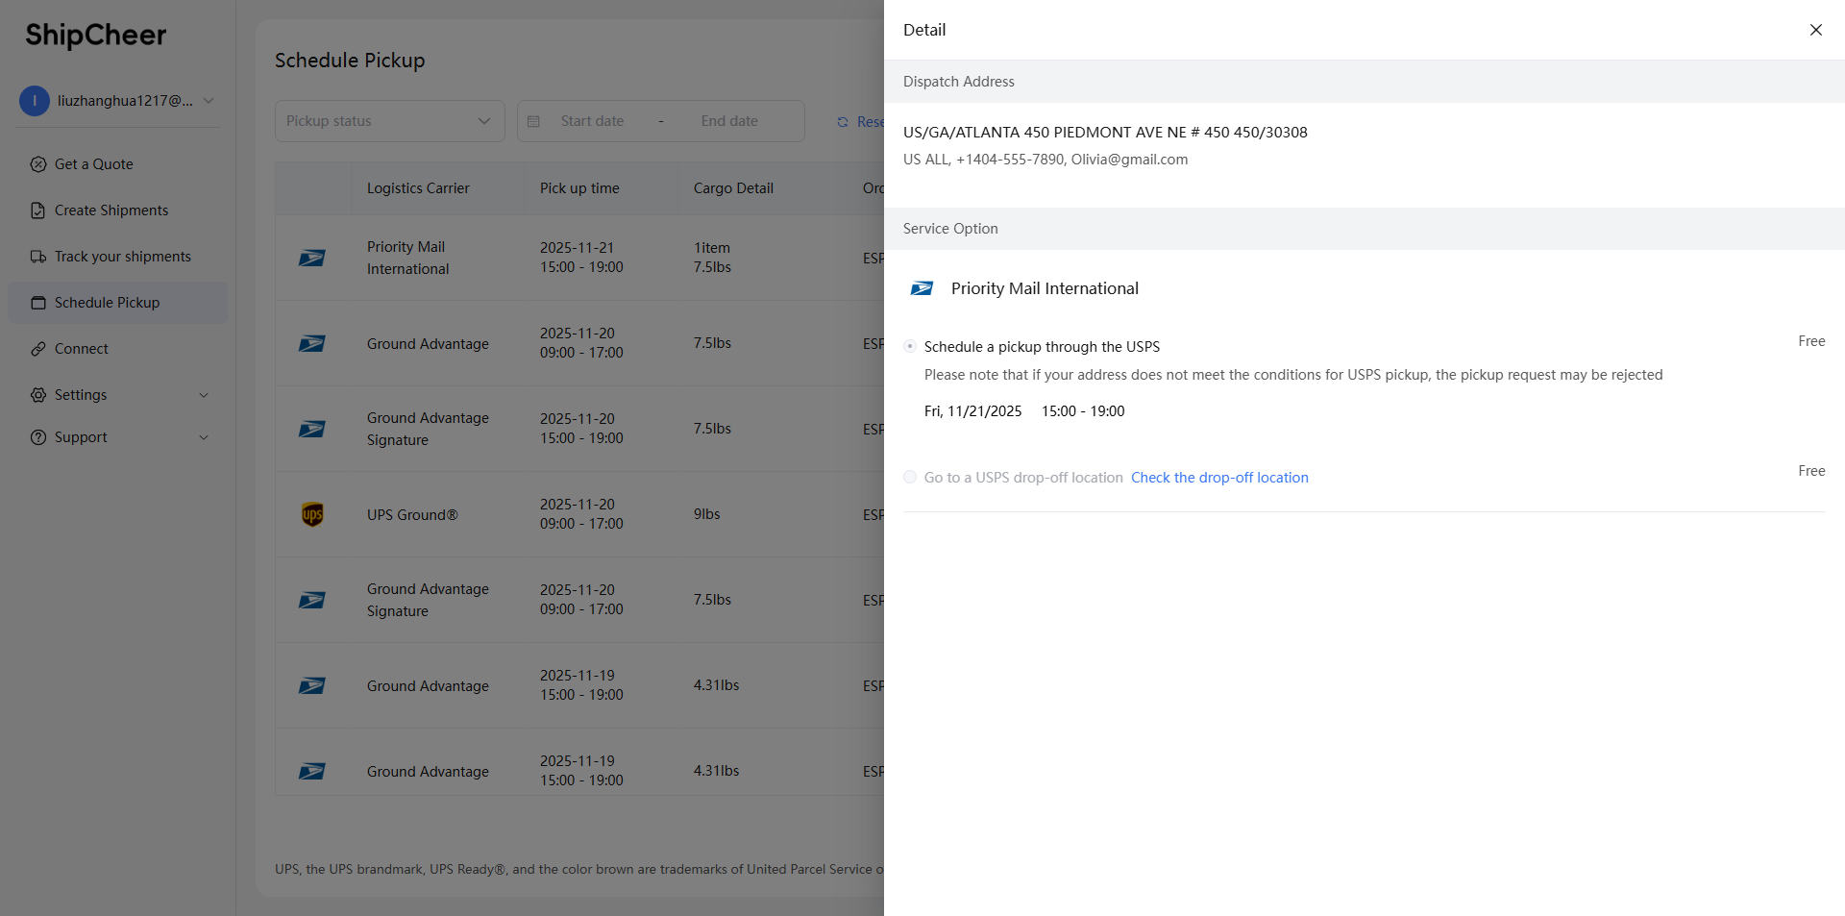Click the Support help icon
Screen dimensions: 1845x916
38,437
